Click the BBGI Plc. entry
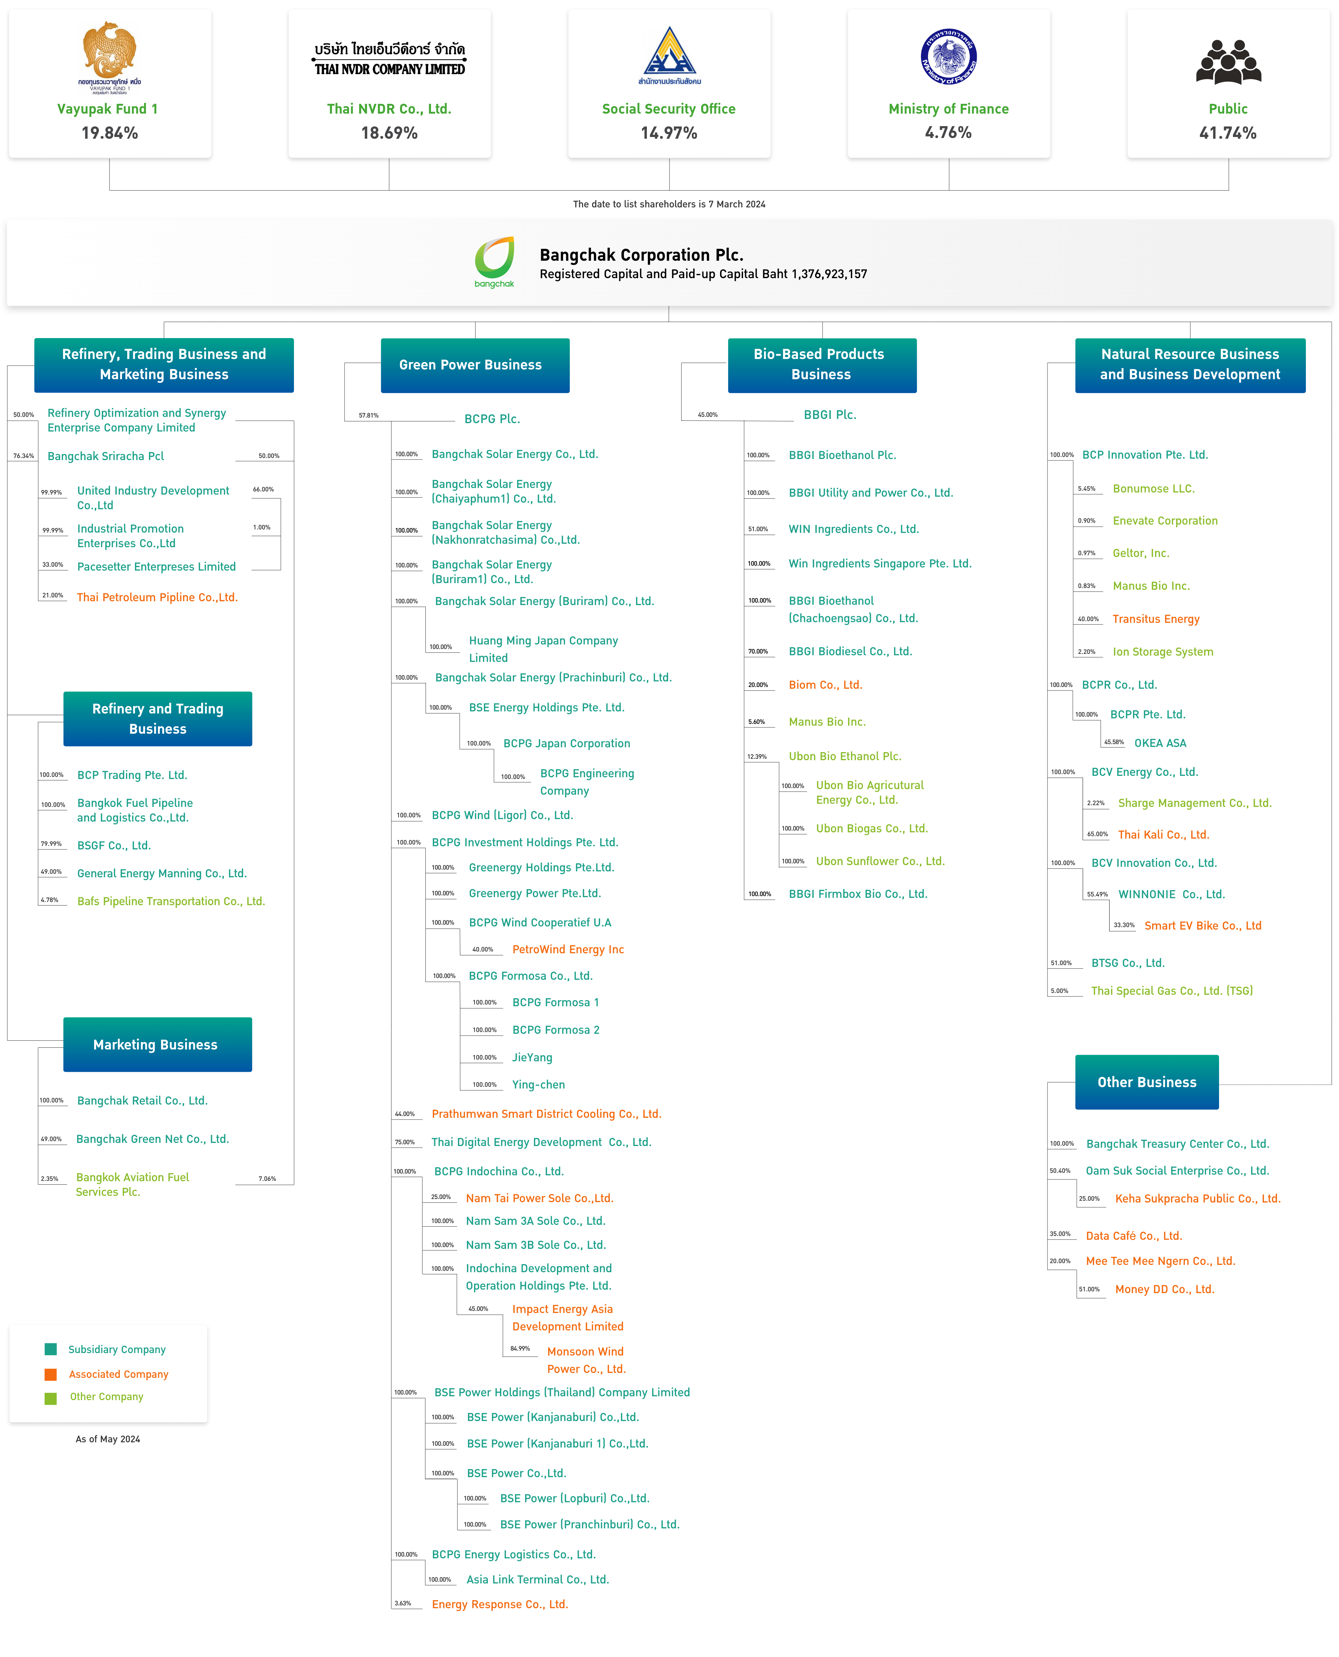The image size is (1339, 1657). [830, 415]
